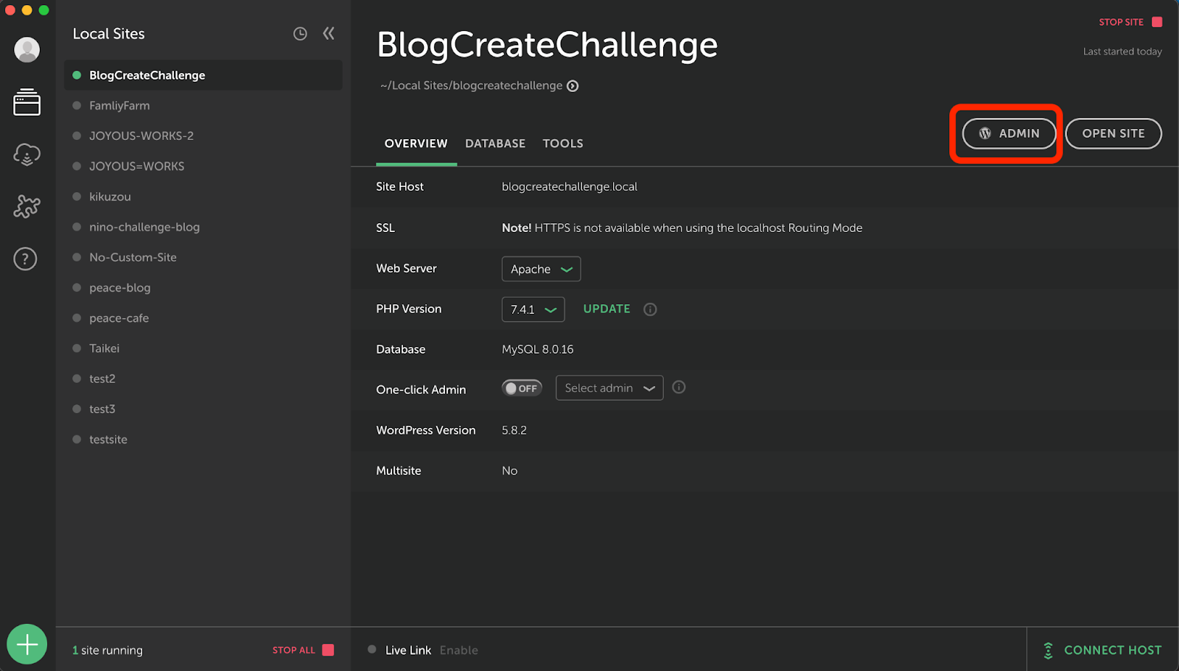Click the PHP version info icon
Image resolution: width=1179 pixels, height=671 pixels.
[650, 309]
